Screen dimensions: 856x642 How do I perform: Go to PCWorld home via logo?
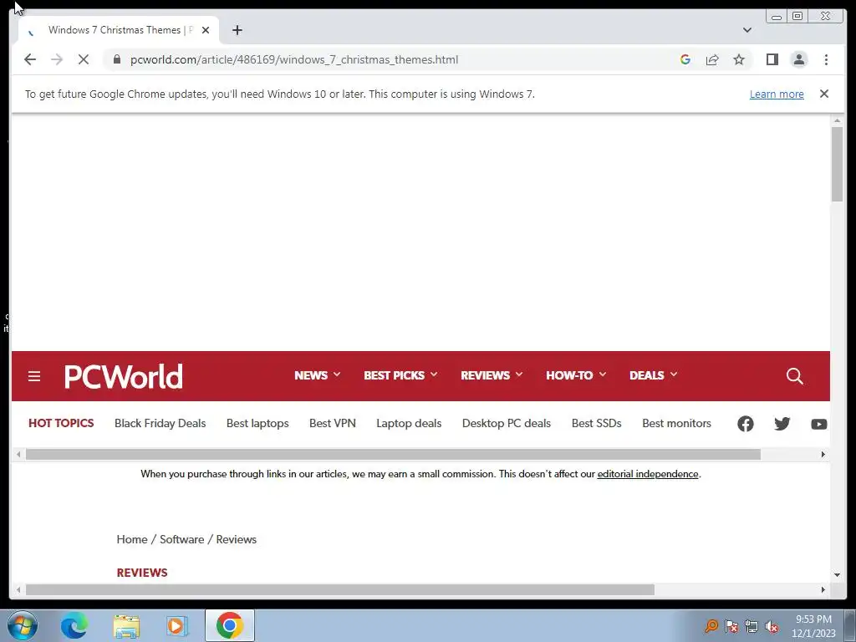[x=124, y=376]
